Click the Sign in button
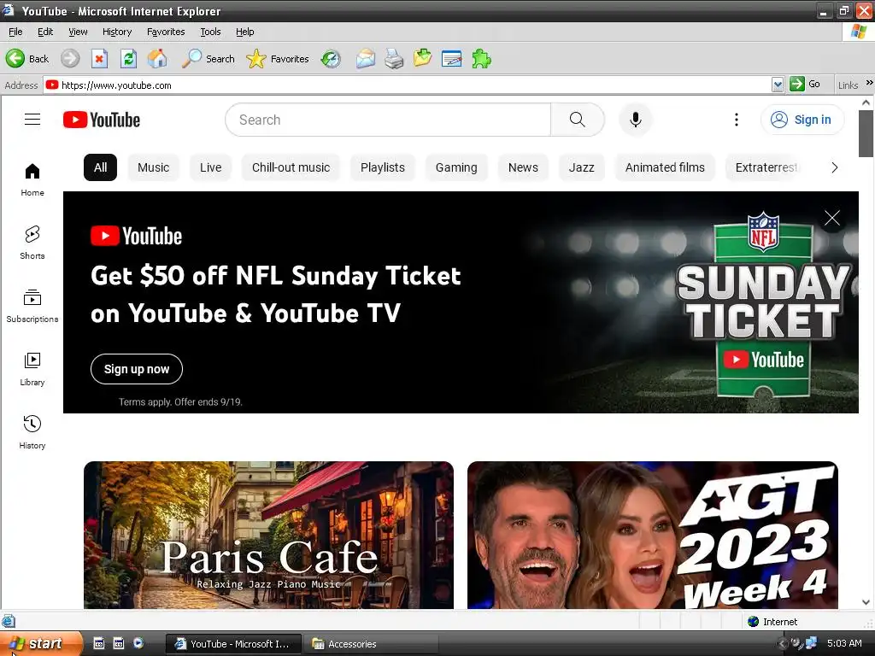 click(802, 120)
